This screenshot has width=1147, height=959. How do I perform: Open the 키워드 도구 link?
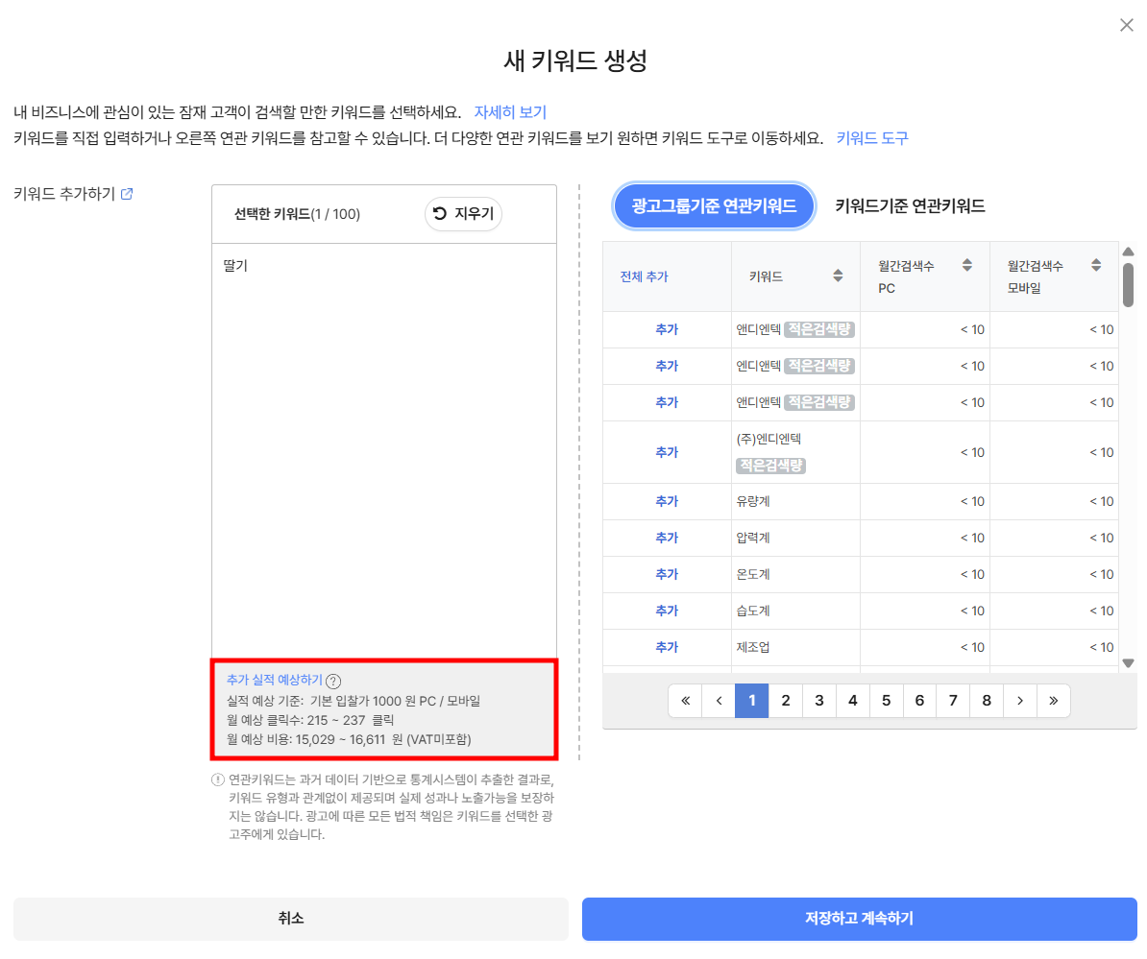click(x=872, y=138)
